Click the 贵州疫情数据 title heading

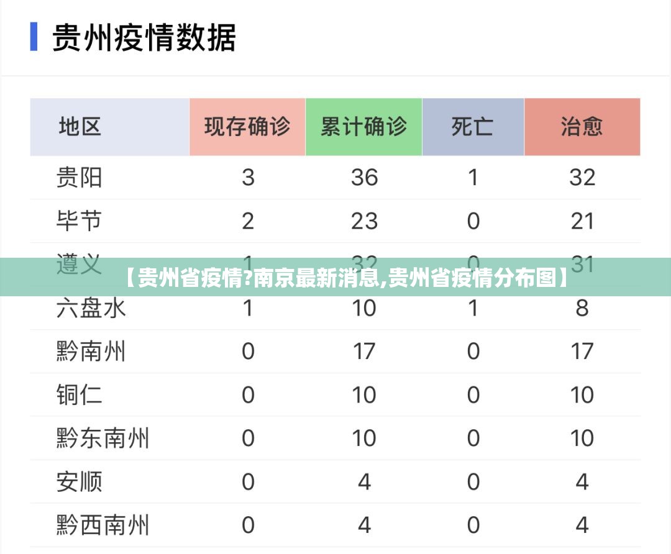[144, 37]
